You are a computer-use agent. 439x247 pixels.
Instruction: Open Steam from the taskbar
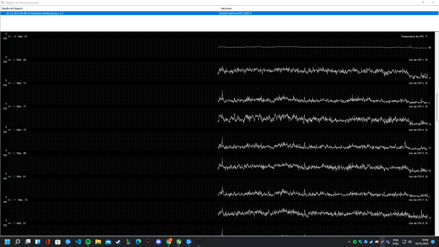118,242
